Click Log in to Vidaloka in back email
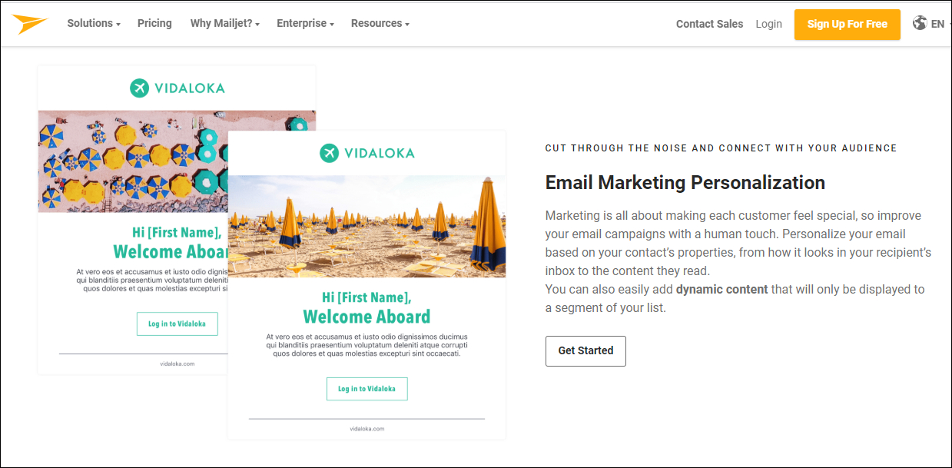Viewport: 952px width, 468px height. 177,324
